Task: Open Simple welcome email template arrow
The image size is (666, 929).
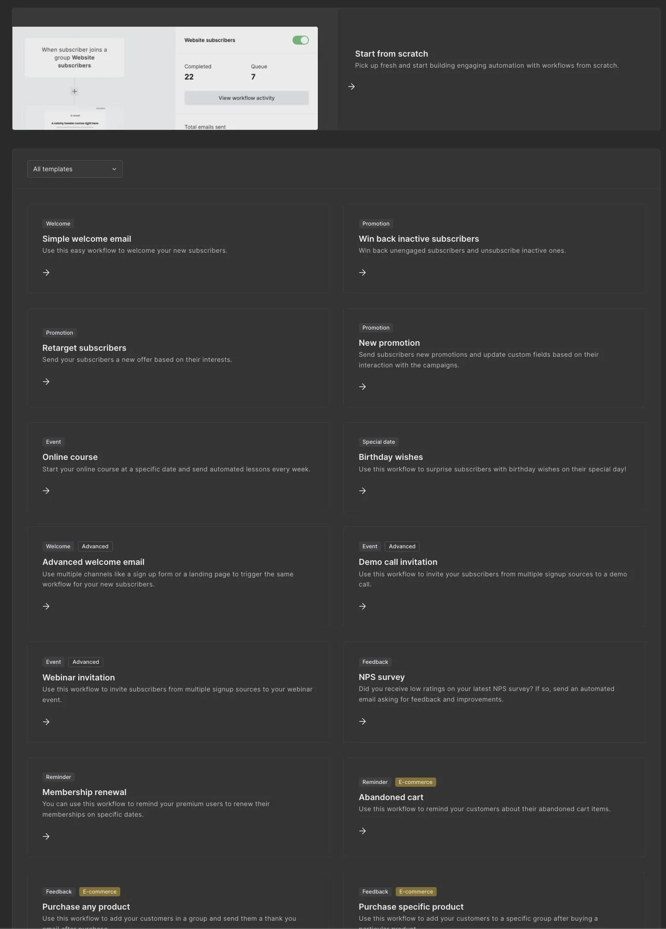Action: click(x=46, y=273)
